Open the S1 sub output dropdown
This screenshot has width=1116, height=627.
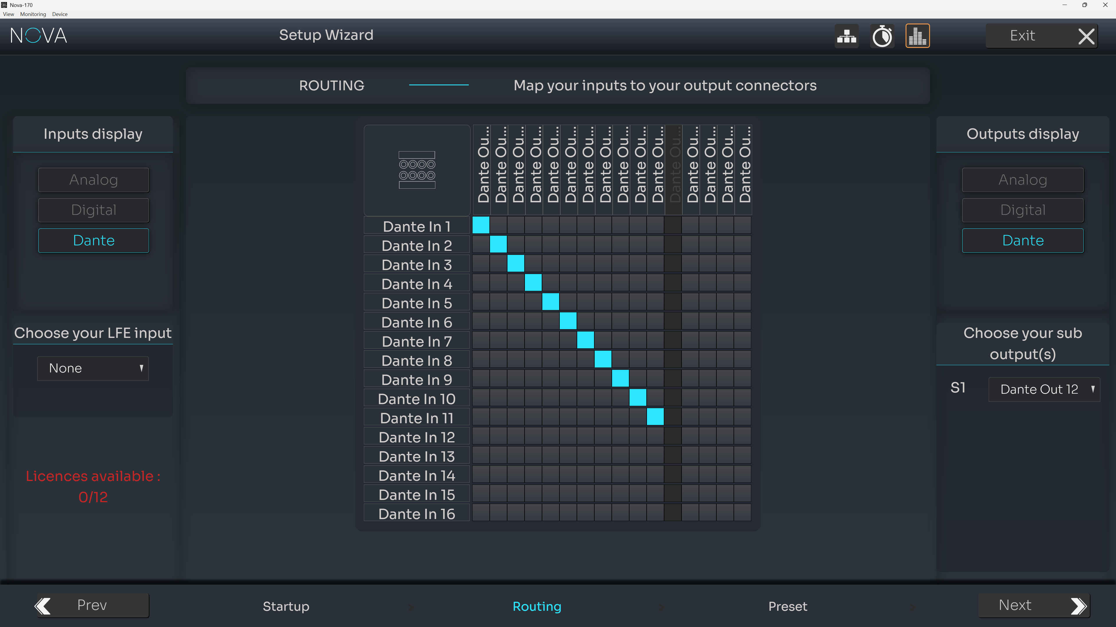(x=1044, y=390)
